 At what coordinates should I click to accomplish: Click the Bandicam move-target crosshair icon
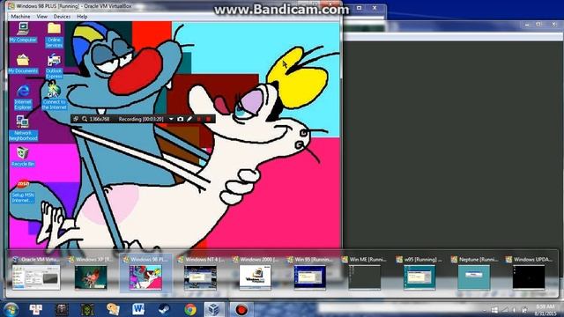pos(76,119)
